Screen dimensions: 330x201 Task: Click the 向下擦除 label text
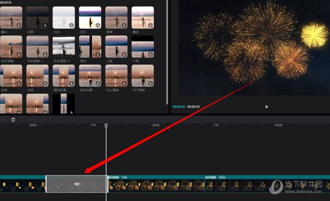pos(139,90)
